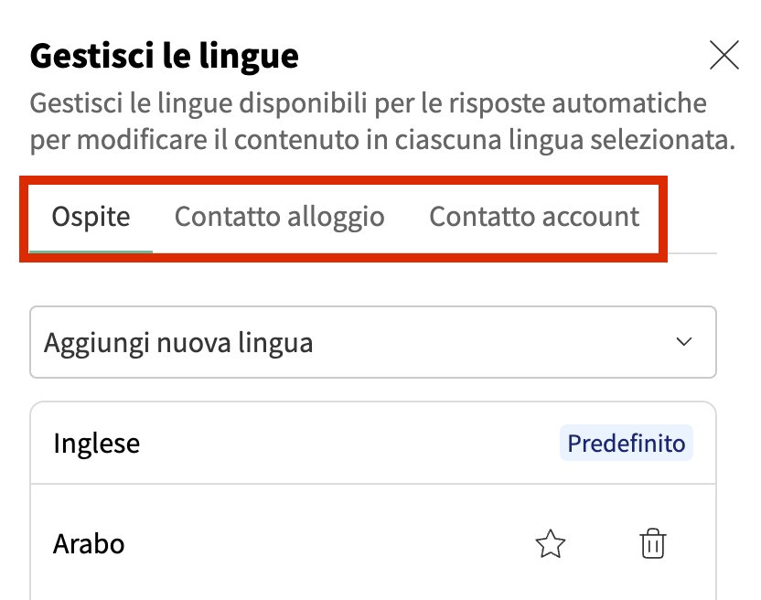The width and height of the screenshot is (761, 600).
Task: Click the 'Aggiungi nuova lingua' placeholder text
Action: (x=178, y=343)
